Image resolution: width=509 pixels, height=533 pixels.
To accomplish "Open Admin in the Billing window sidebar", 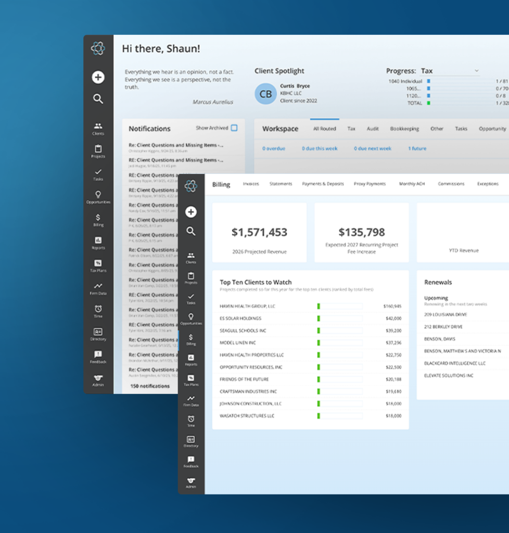I will tap(191, 482).
